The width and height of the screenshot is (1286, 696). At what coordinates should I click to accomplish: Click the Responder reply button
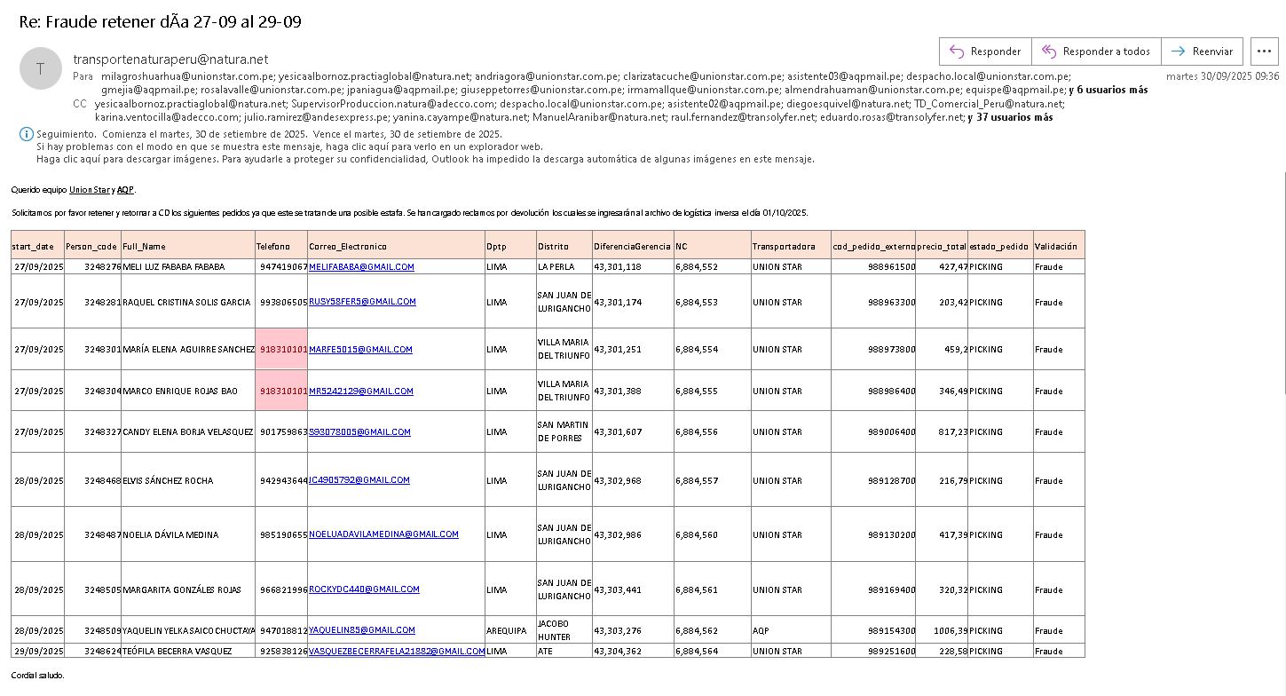[985, 51]
